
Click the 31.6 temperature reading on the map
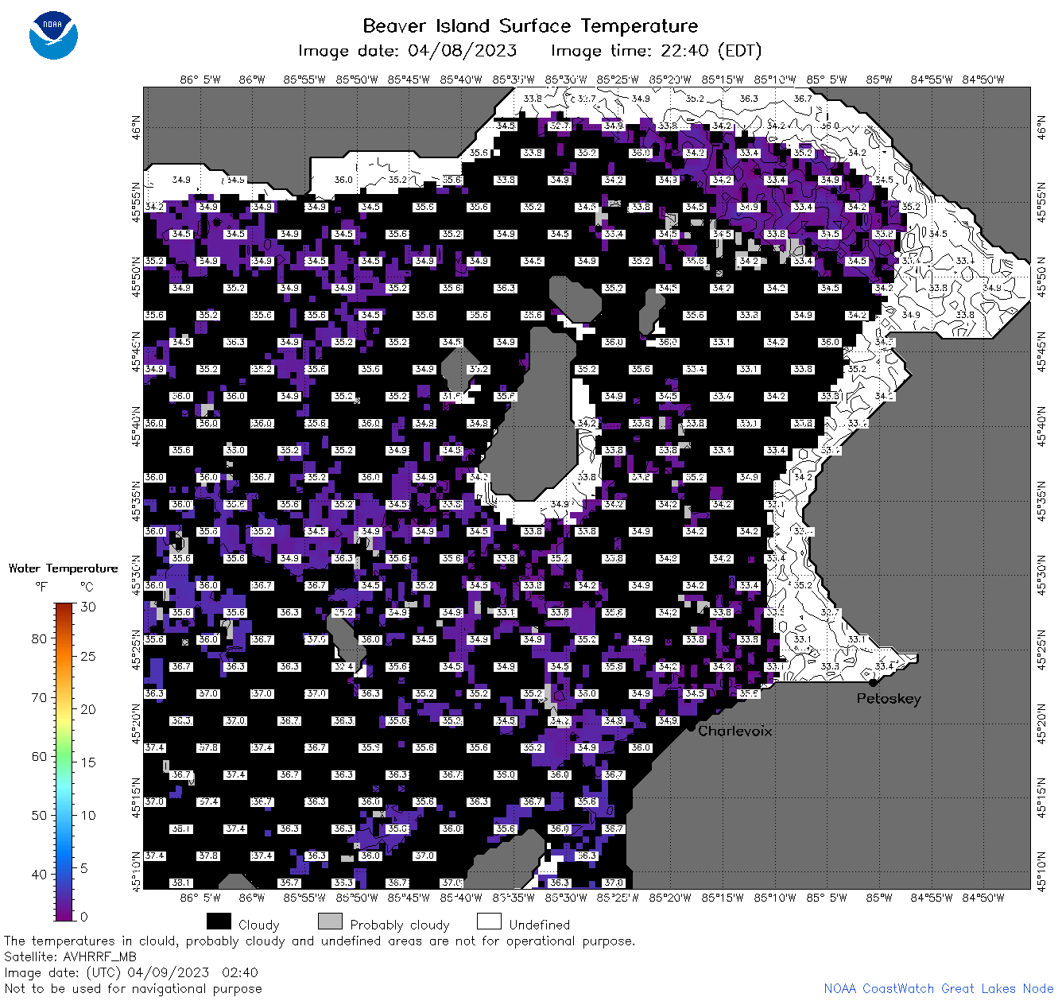click(452, 396)
